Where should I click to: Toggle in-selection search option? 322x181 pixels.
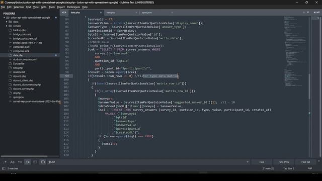point(35,162)
